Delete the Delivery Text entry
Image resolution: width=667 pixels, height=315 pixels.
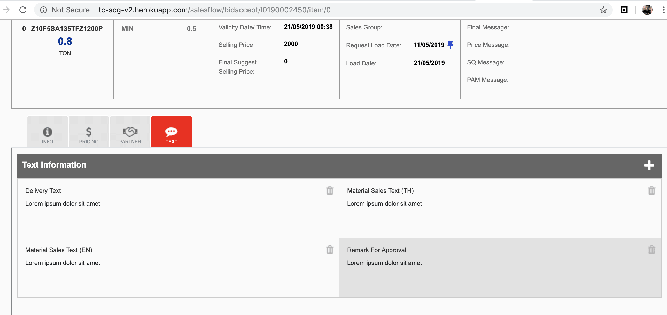329,190
